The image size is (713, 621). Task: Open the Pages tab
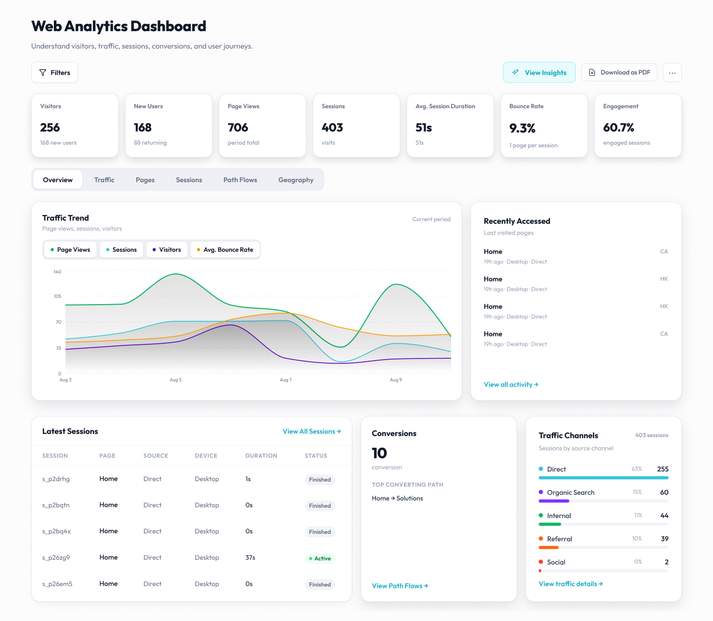pos(145,180)
